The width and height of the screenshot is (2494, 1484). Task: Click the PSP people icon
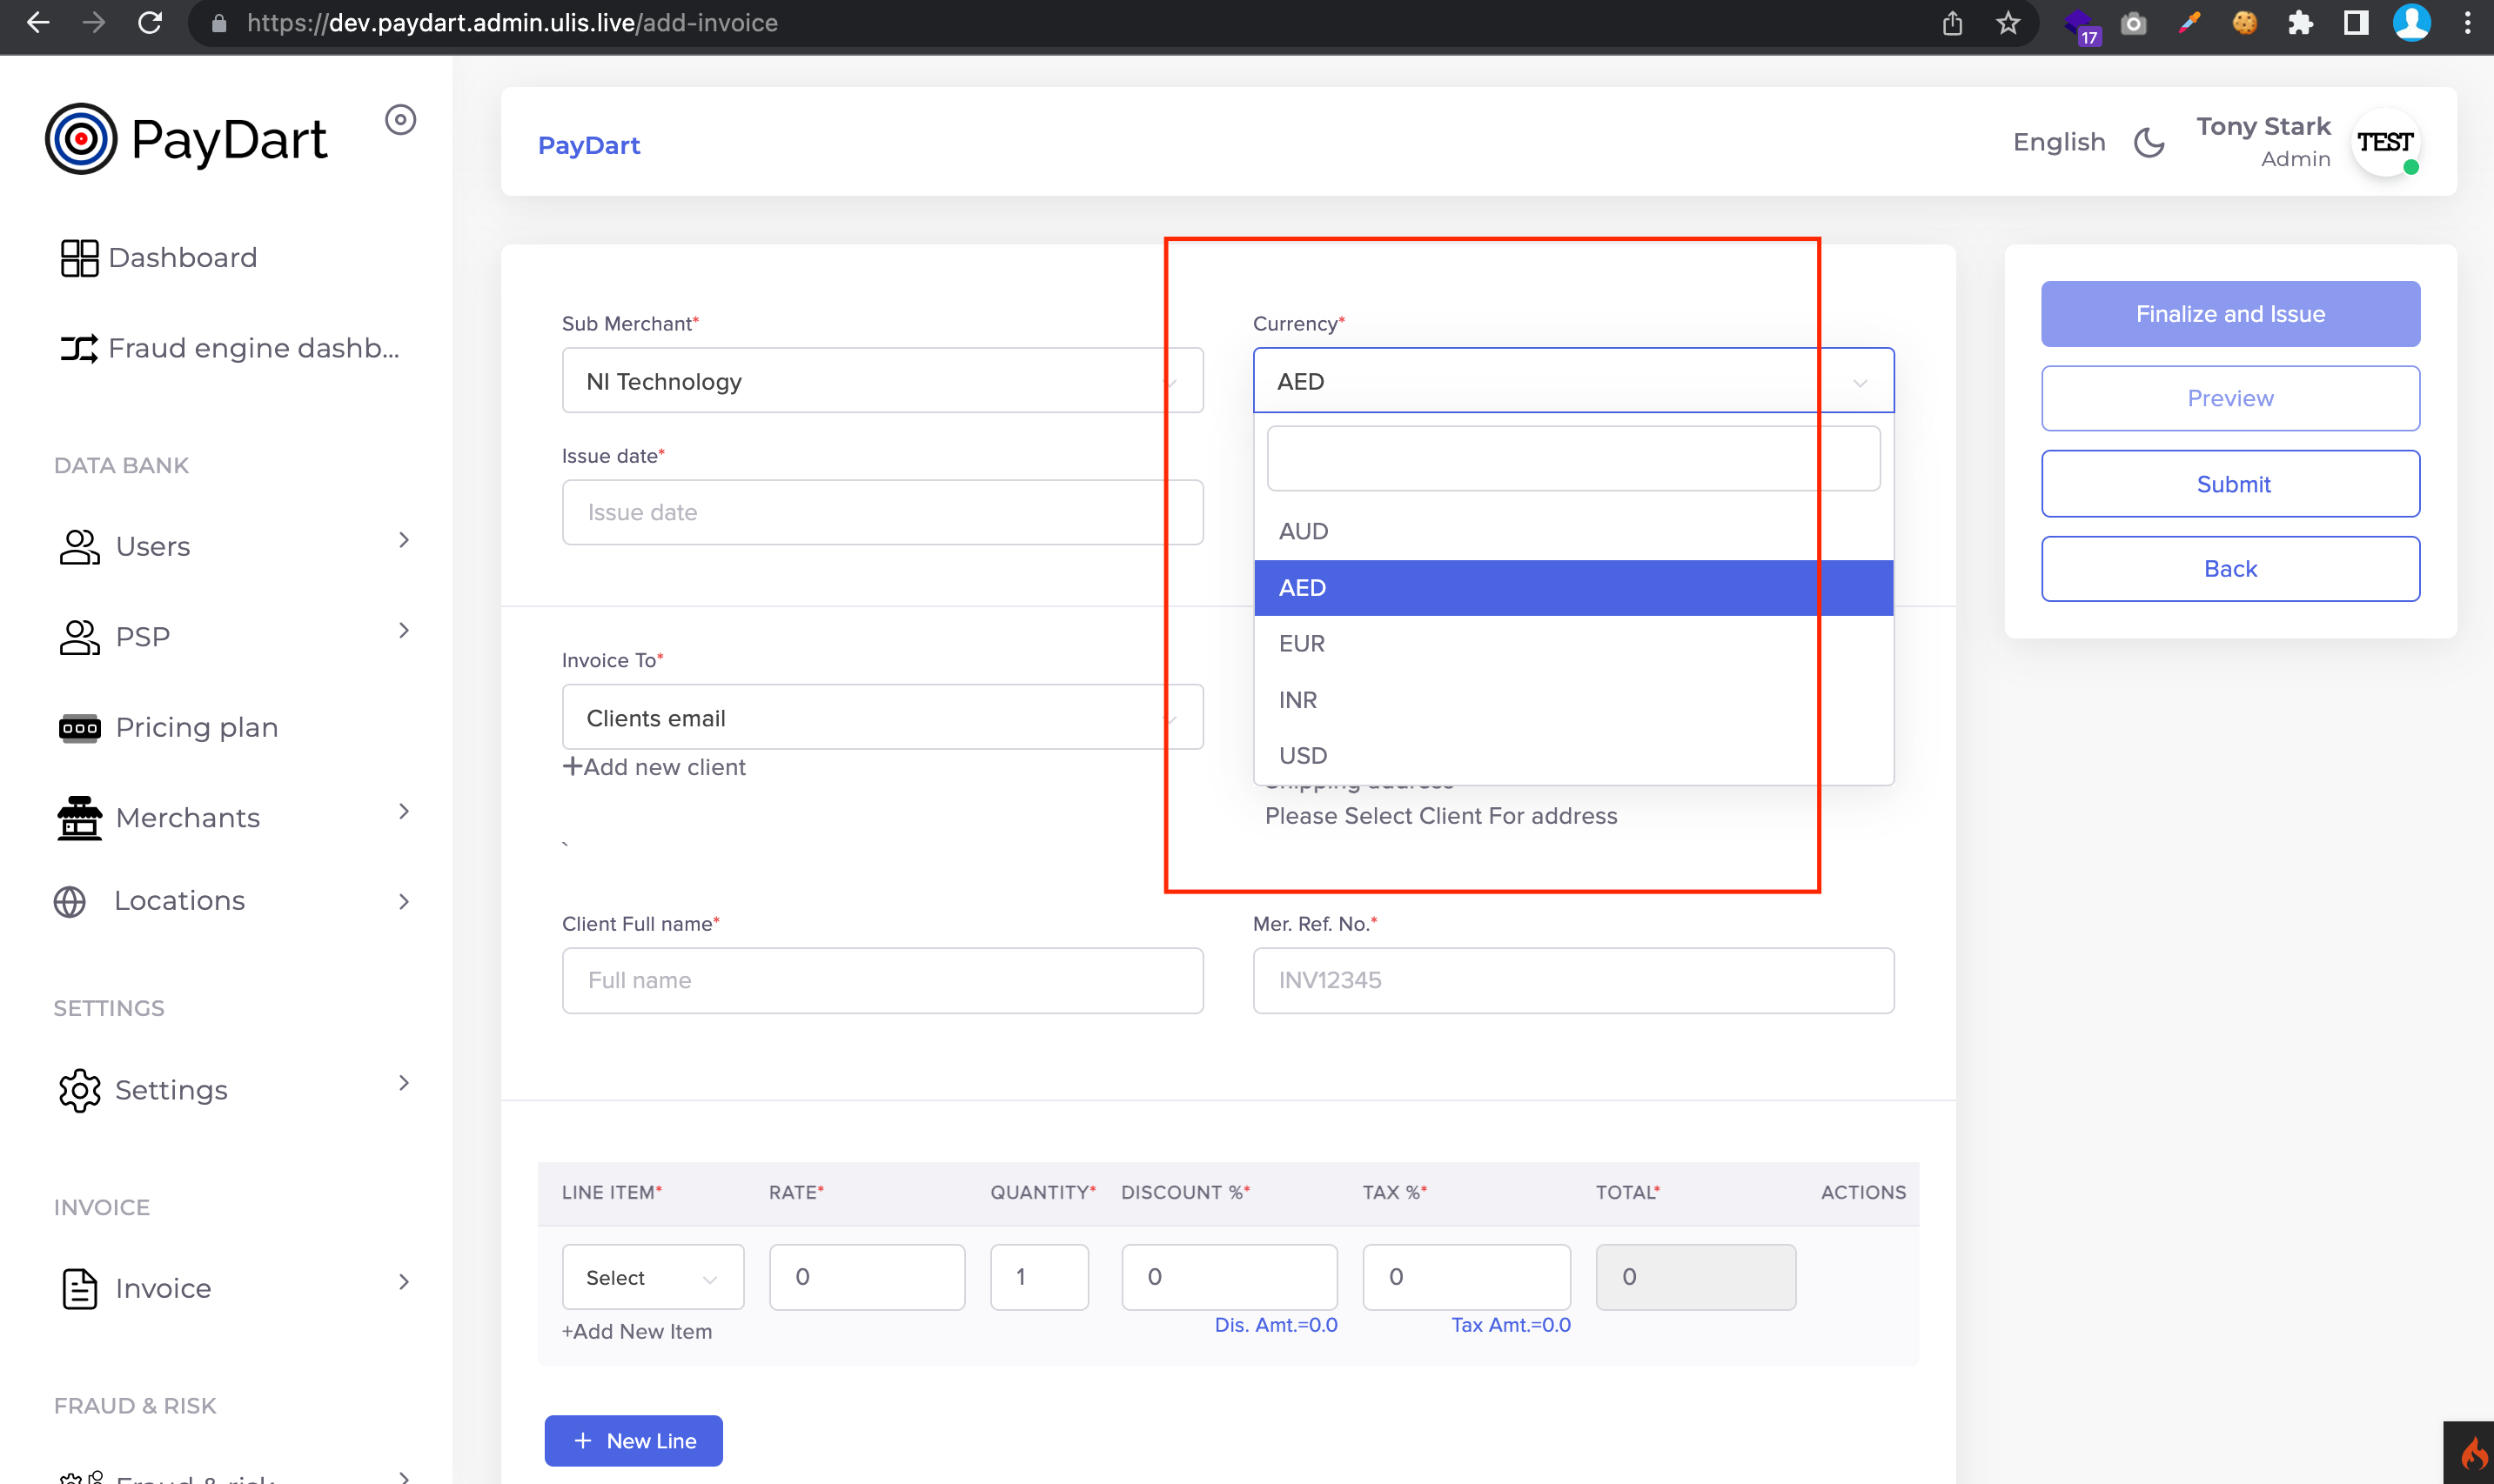pyautogui.click(x=79, y=637)
